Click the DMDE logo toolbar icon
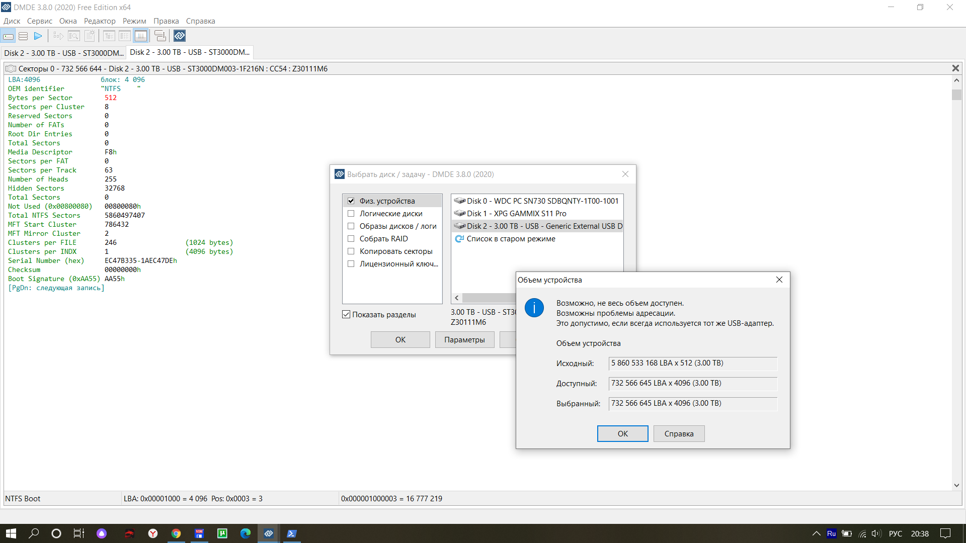This screenshot has width=966, height=543. pos(180,36)
